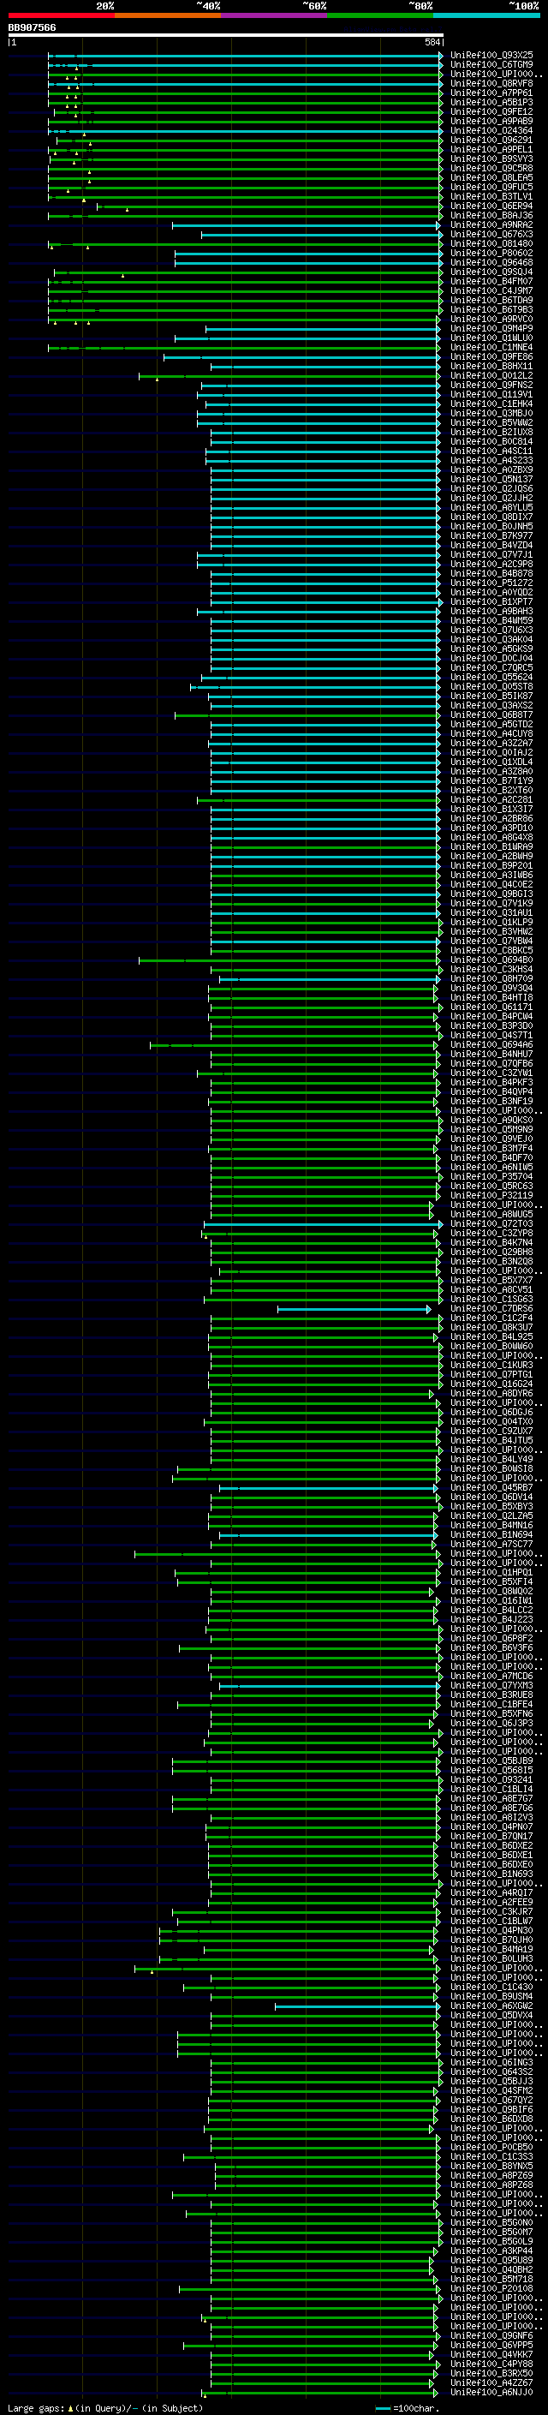Select hit label UniRef100_A8YLU5
Viewport: 548px width, 2415px height.
[491, 507]
